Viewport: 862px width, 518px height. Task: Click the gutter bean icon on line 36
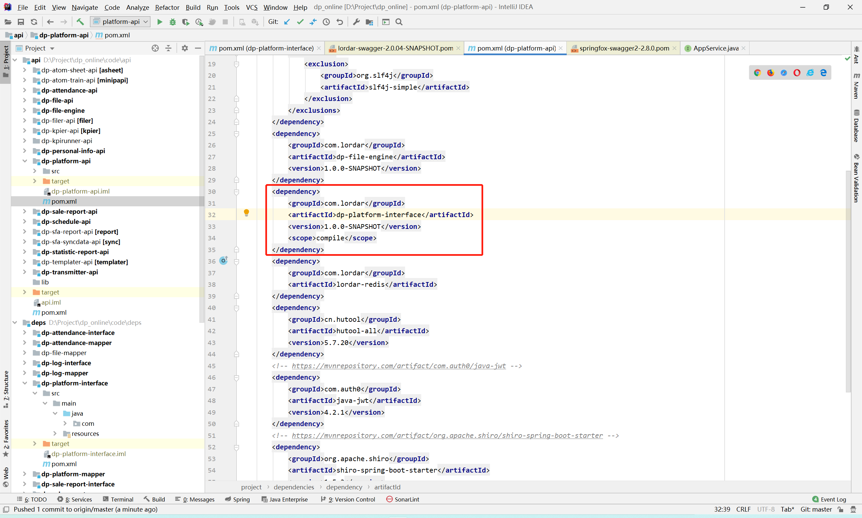pyautogui.click(x=224, y=261)
